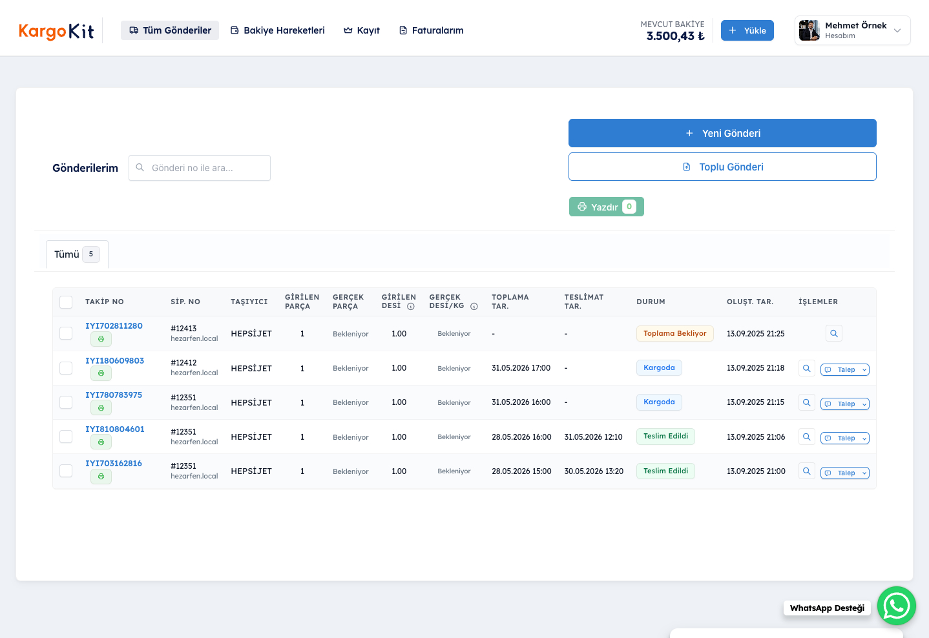Toggle the select-all checkbox in table header
This screenshot has height=638, width=929.
pyautogui.click(x=66, y=302)
